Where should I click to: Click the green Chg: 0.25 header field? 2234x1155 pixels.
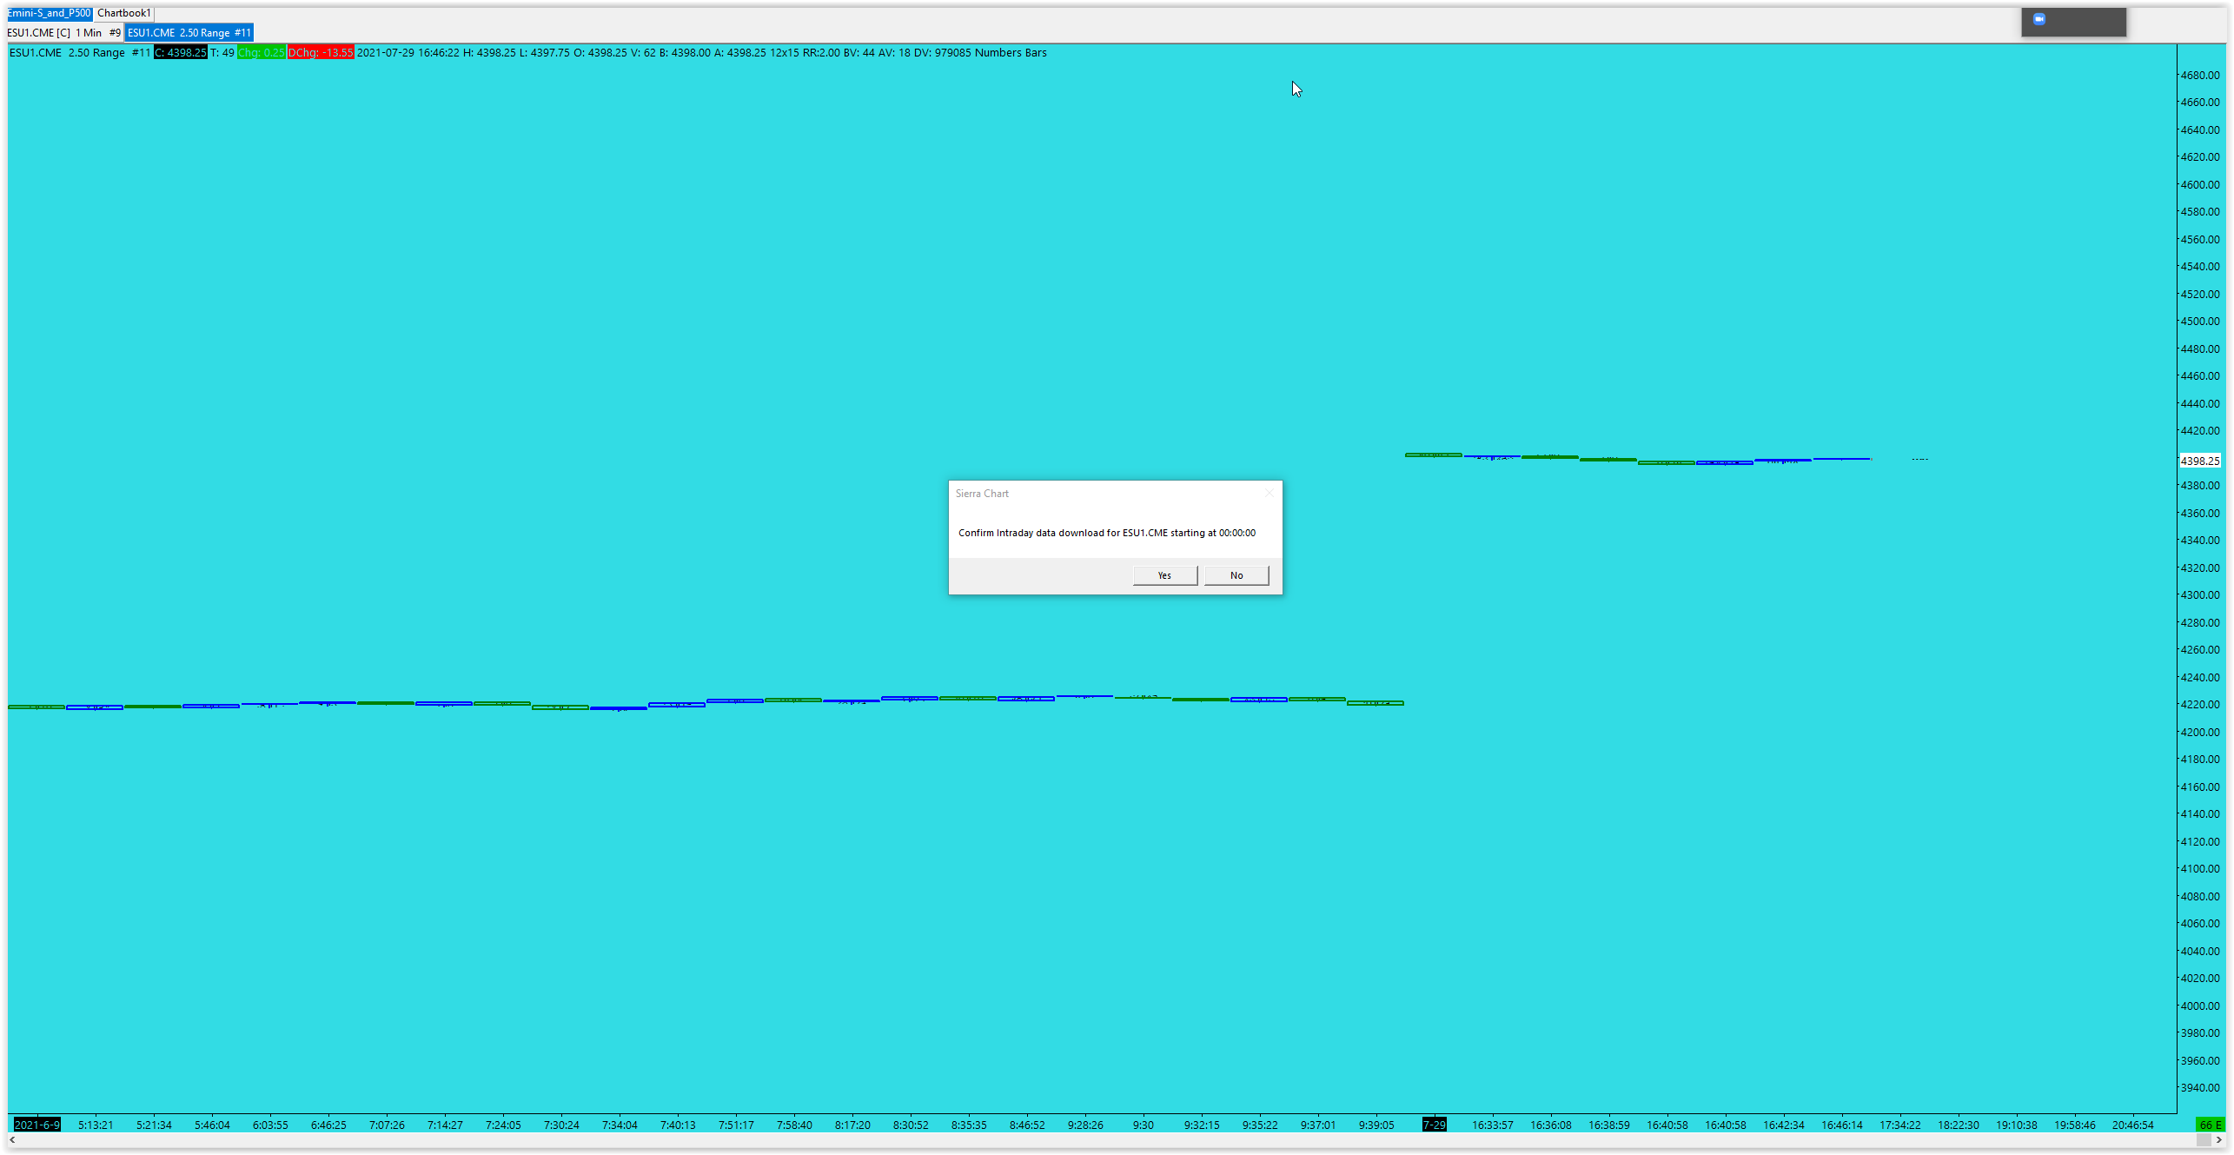tap(262, 53)
